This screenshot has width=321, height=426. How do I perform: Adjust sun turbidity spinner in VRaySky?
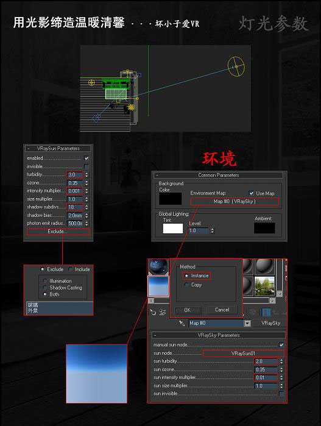pos(281,361)
